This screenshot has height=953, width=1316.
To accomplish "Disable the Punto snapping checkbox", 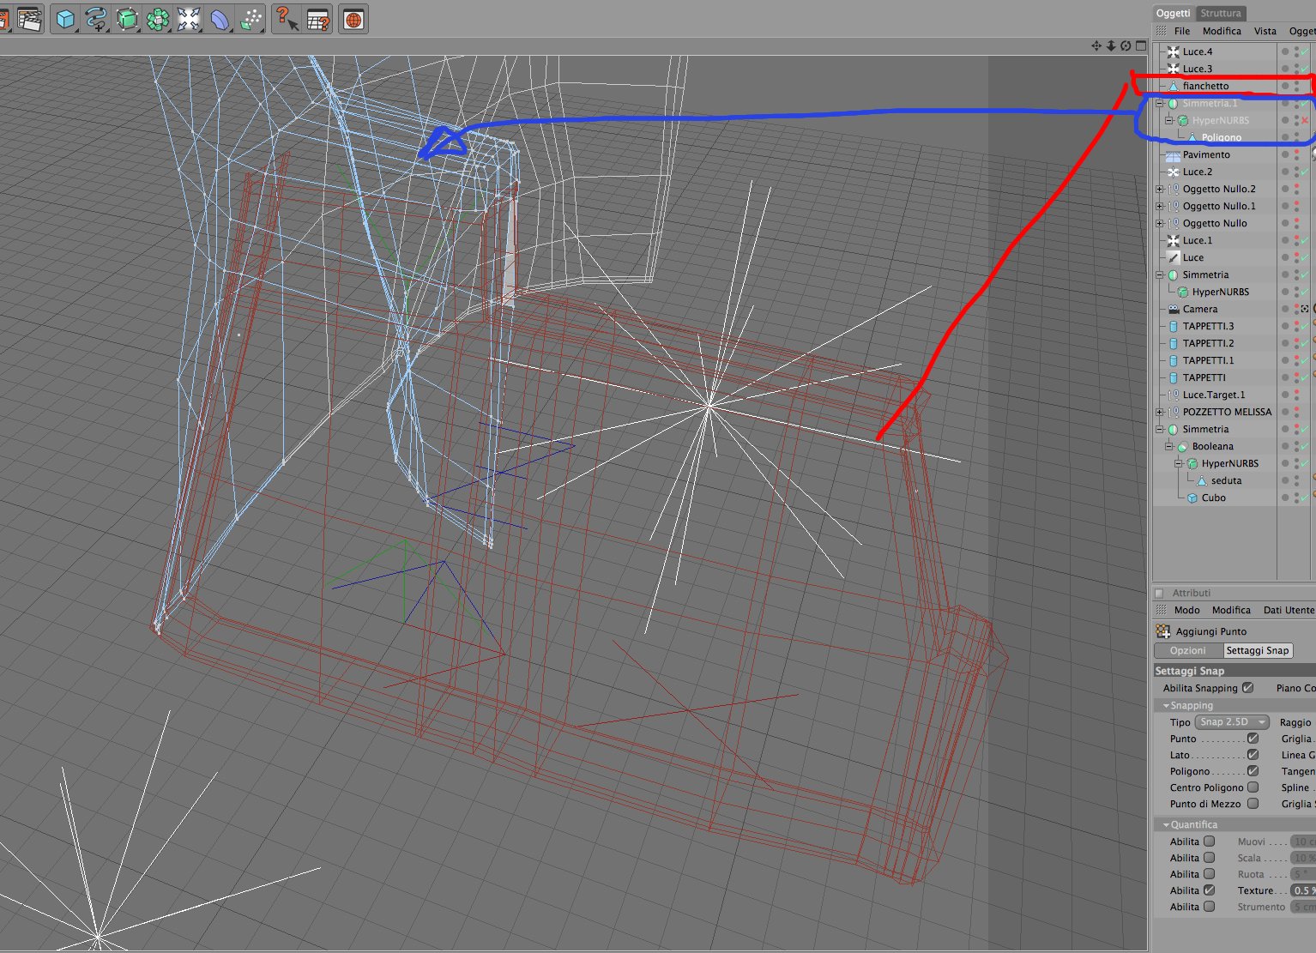I will pyautogui.click(x=1253, y=739).
